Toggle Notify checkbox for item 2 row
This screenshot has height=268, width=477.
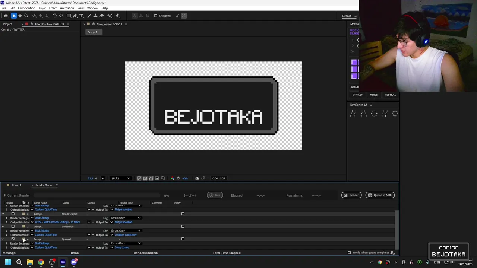tap(183, 214)
